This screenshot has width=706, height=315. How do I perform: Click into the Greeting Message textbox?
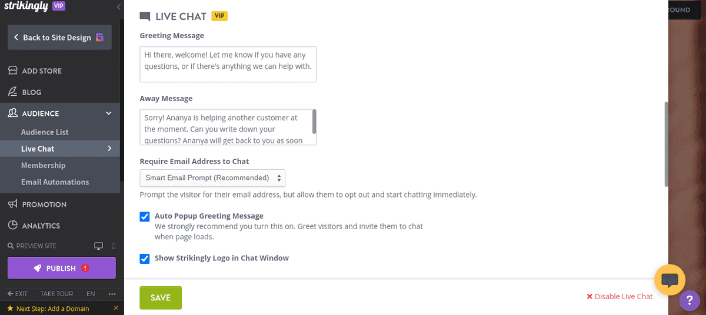point(228,64)
